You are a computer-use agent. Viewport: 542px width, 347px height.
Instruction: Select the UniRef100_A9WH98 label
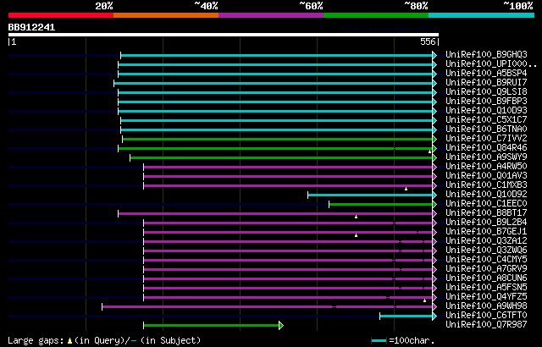pyautogui.click(x=486, y=306)
